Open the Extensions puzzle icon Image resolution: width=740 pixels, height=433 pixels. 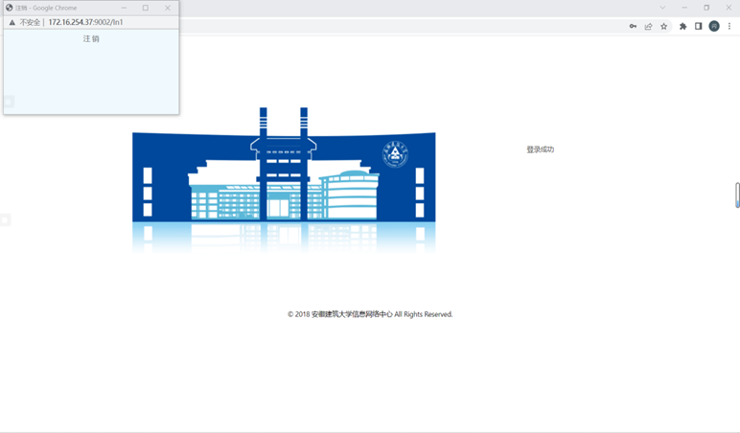(x=683, y=27)
